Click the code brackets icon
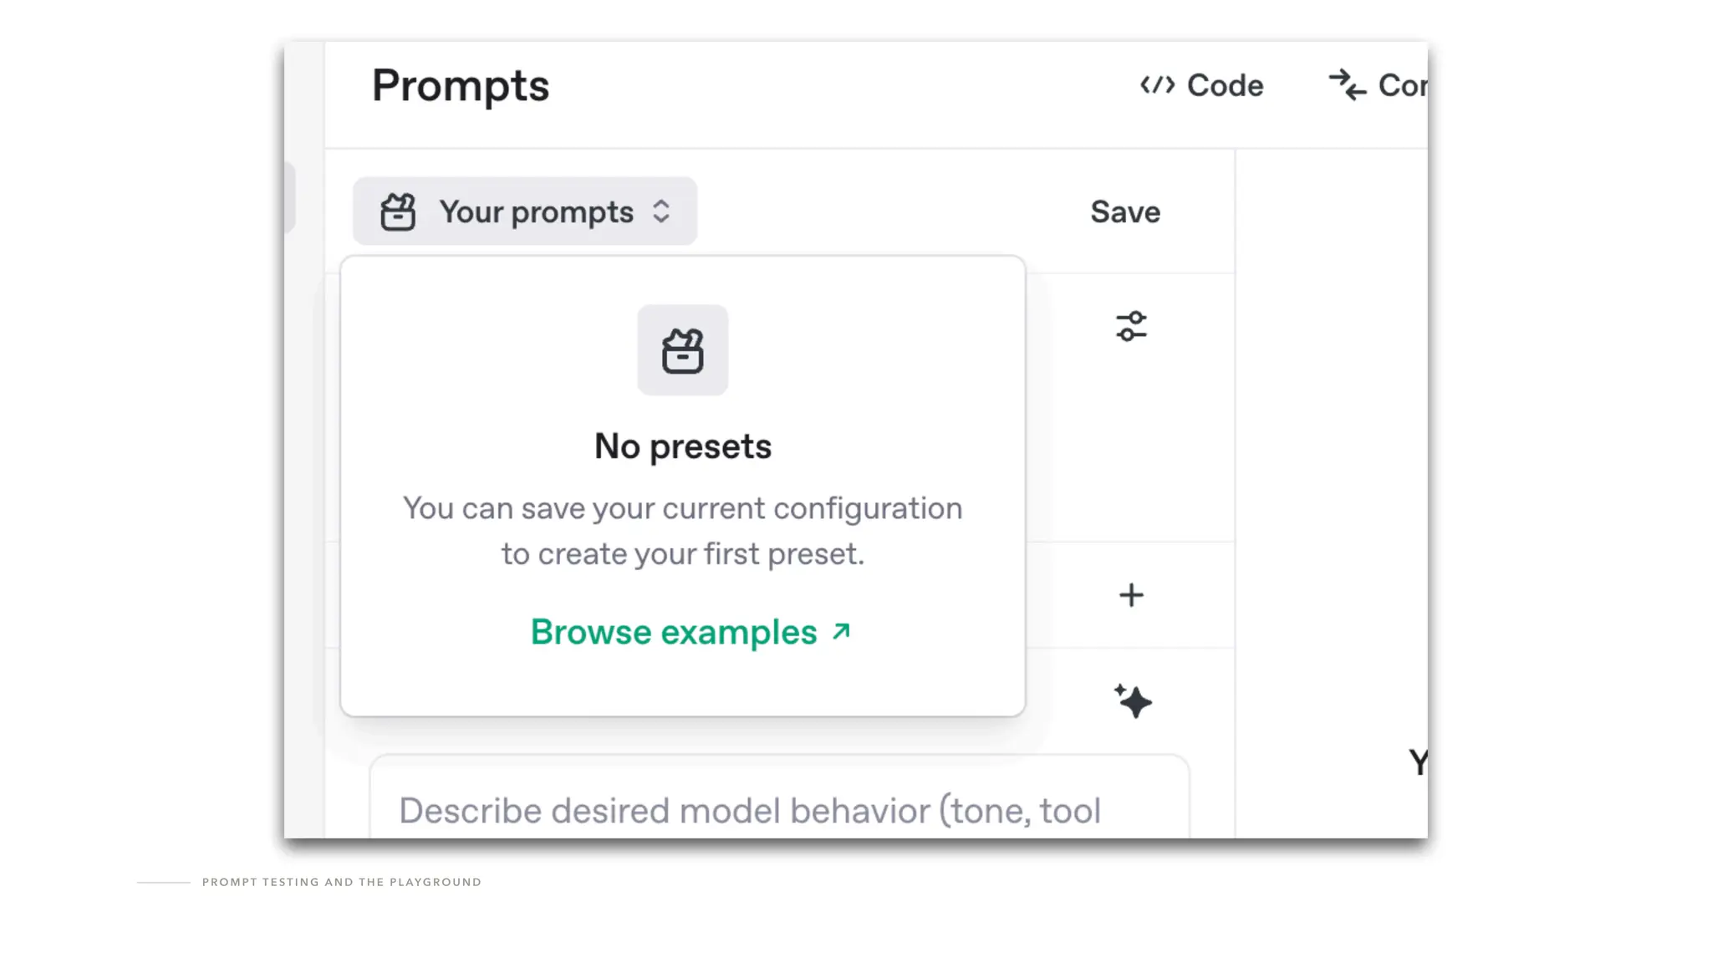This screenshot has height=963, width=1712. click(x=1158, y=85)
